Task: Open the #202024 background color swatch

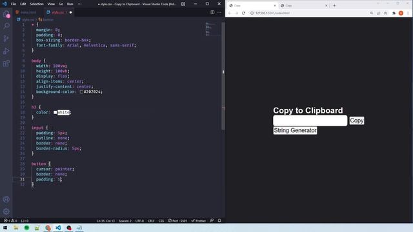Action: pos(81,92)
